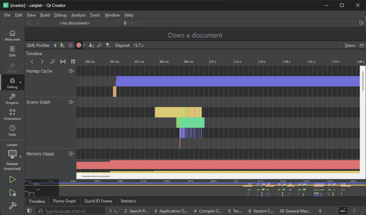The width and height of the screenshot is (366, 215).
Task: Toggle view event information on mouseover
Action: pos(73,62)
